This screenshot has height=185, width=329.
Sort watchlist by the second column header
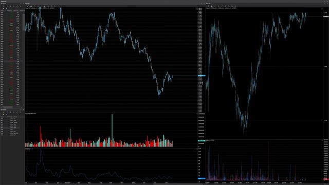[x=9, y=11]
